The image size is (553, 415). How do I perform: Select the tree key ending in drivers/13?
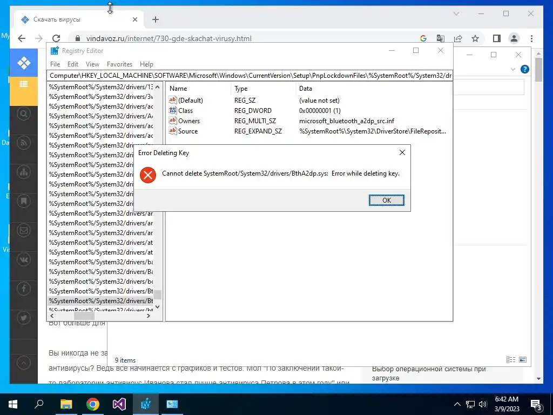(x=101, y=87)
